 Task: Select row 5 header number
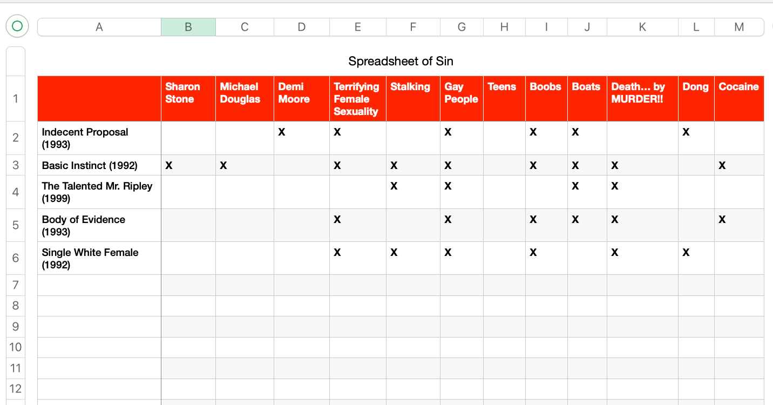16,225
